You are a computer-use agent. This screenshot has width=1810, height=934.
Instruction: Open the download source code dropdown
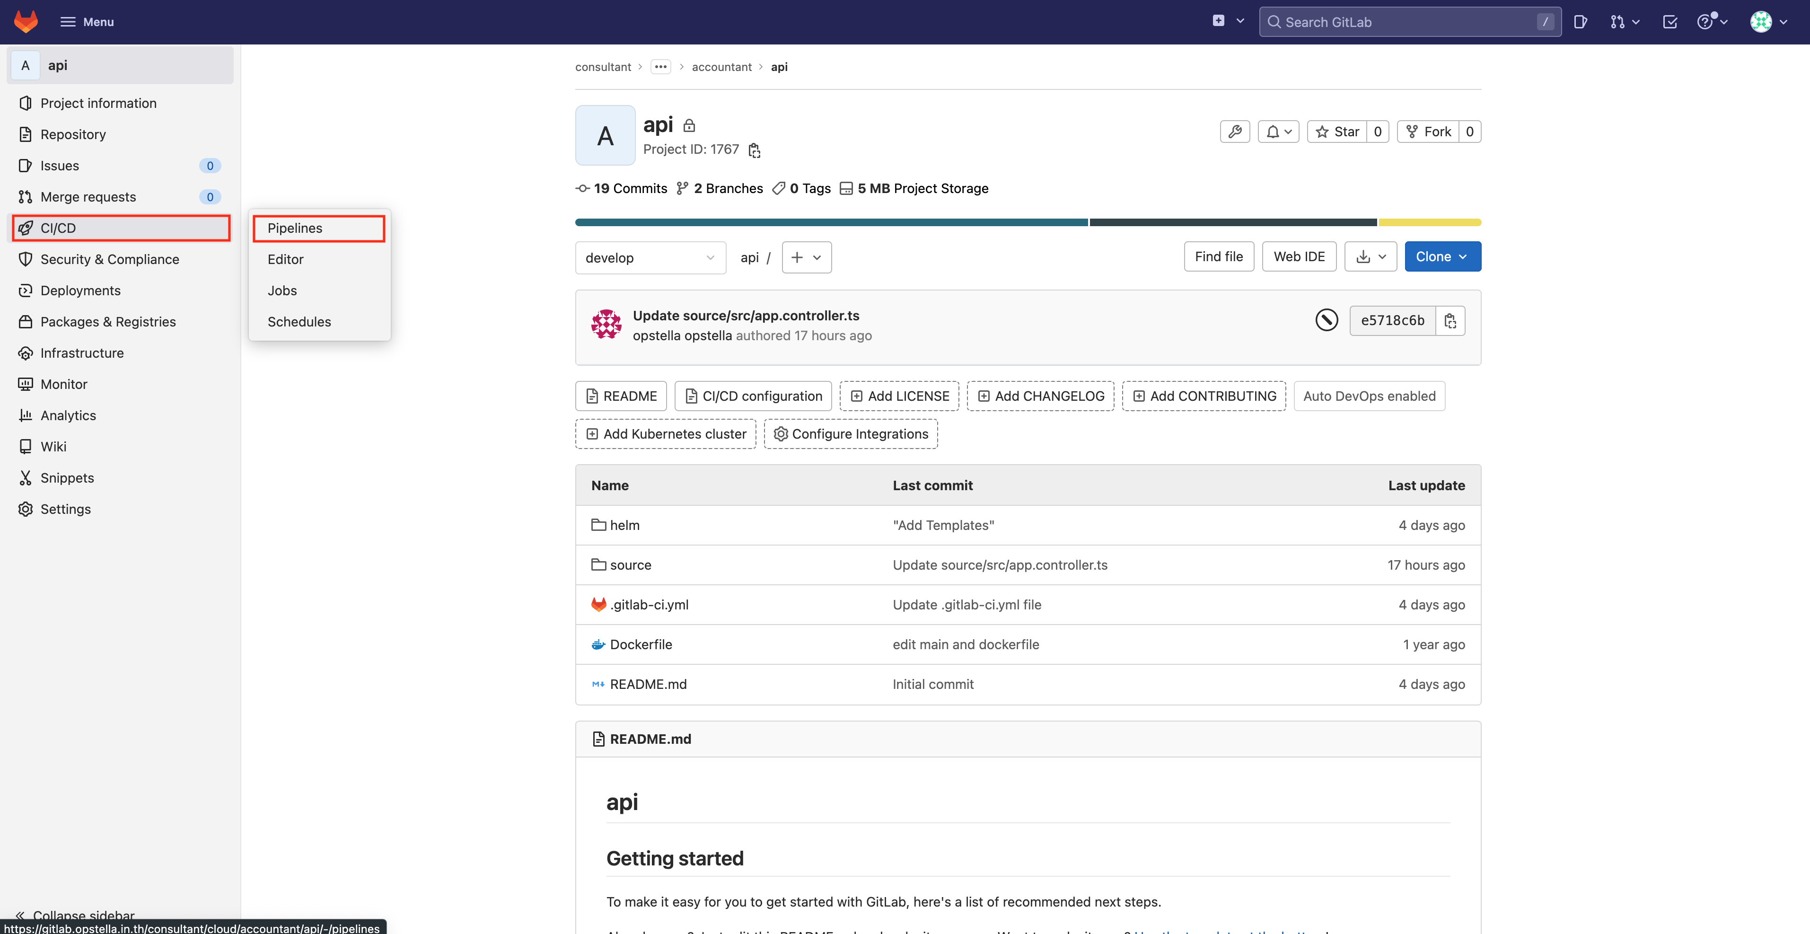(x=1370, y=256)
